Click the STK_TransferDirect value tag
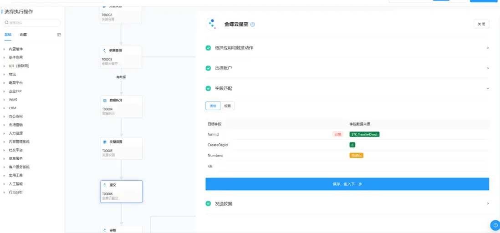500x233 pixels. [364, 135]
